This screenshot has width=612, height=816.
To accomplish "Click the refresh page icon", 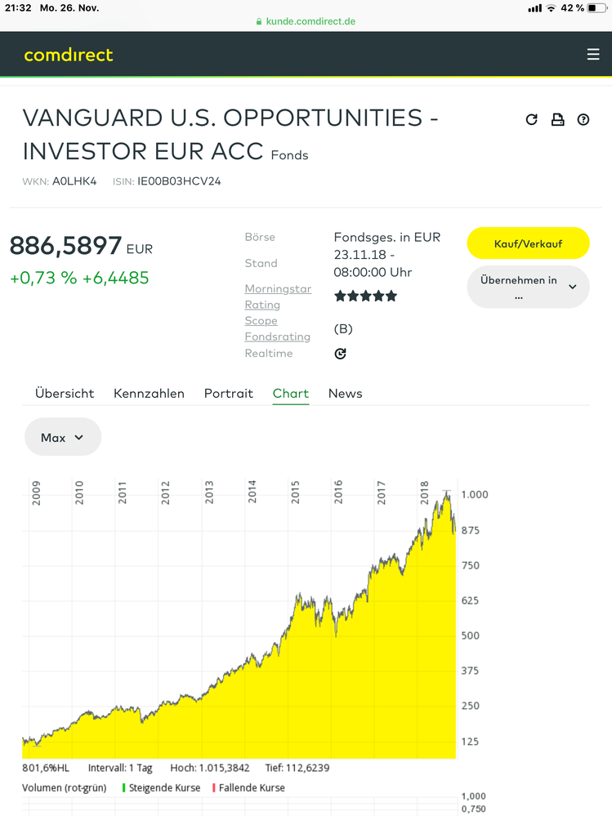I will click(532, 119).
